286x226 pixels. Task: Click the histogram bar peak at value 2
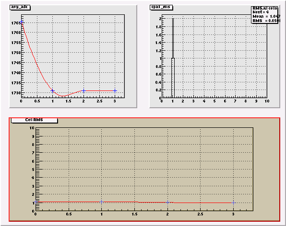pyautogui.click(x=173, y=19)
